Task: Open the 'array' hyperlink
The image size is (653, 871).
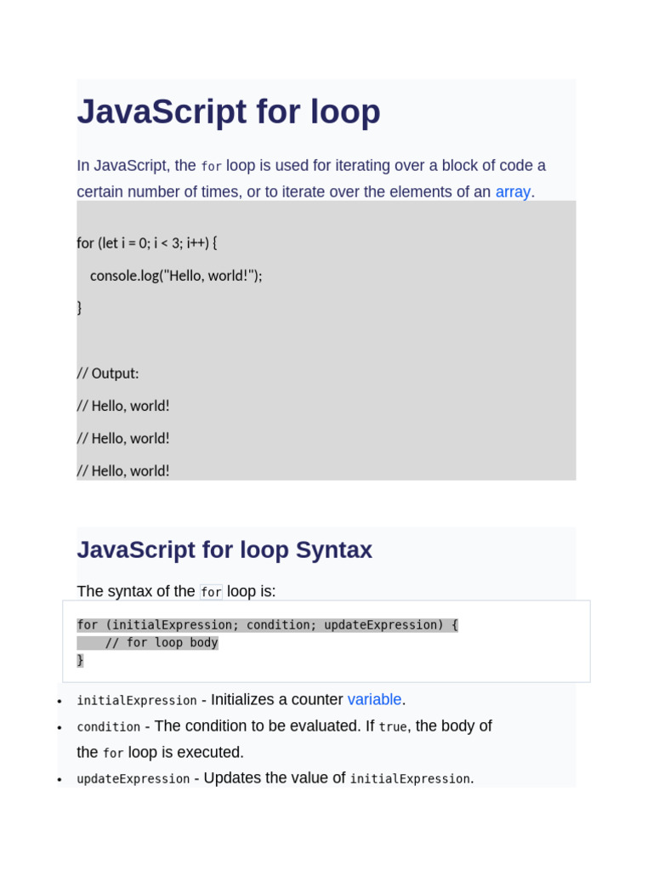Action: point(513,191)
